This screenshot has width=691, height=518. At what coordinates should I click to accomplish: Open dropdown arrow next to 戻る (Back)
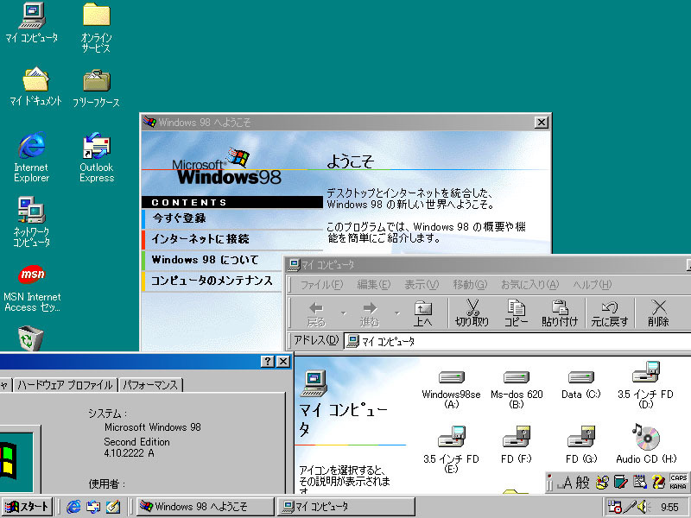coord(343,313)
